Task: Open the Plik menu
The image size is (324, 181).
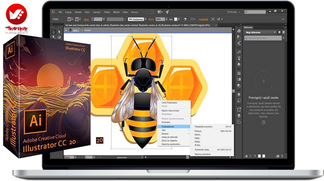Action: click(60, 12)
